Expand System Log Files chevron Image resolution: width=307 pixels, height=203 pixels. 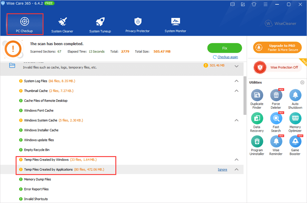pyautogui.click(x=236, y=81)
